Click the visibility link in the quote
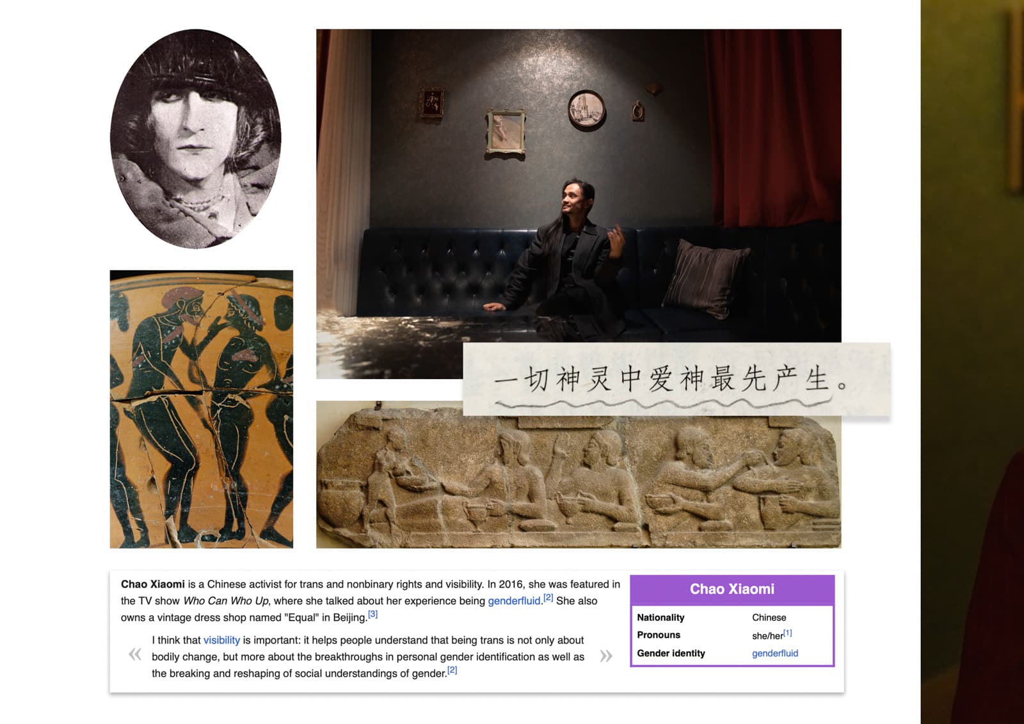This screenshot has width=1024, height=724. point(221,640)
